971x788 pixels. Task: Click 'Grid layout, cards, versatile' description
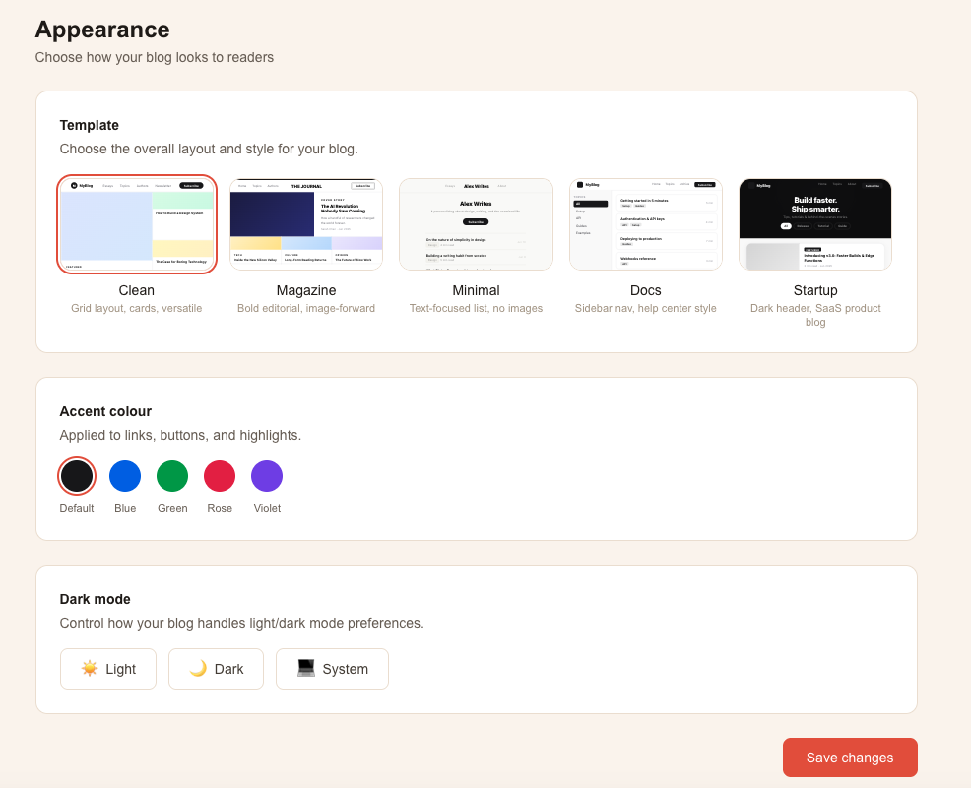137,308
